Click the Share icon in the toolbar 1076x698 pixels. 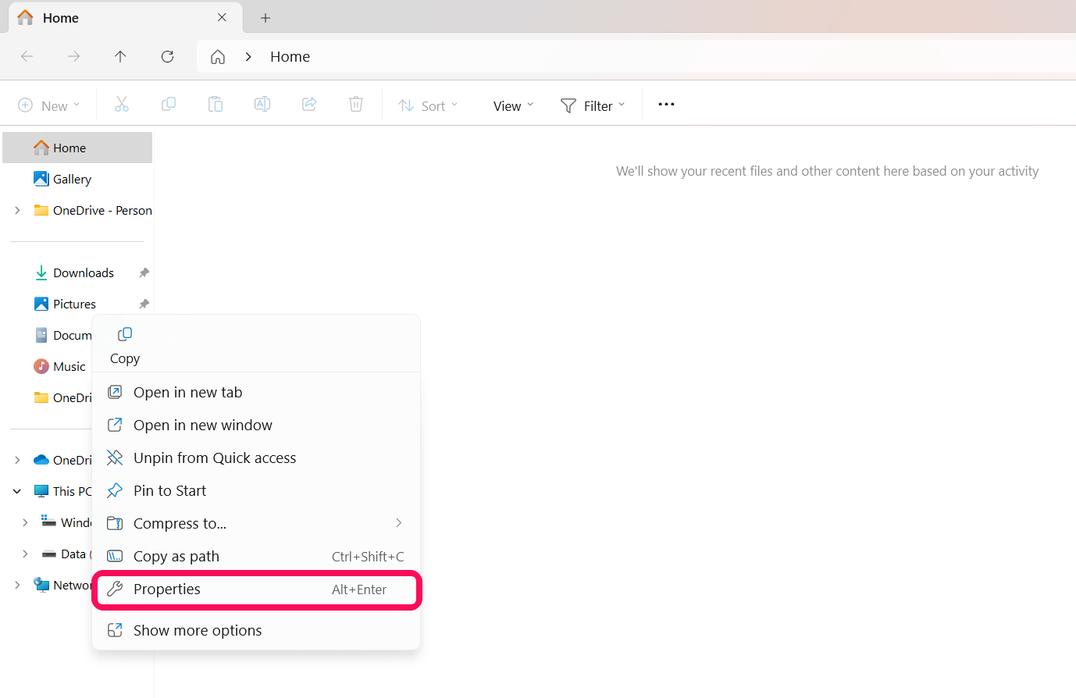pos(309,105)
